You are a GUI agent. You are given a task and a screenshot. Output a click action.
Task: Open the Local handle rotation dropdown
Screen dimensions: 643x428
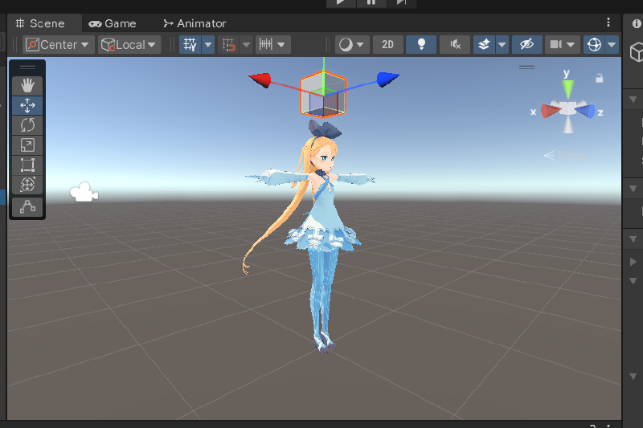[129, 45]
